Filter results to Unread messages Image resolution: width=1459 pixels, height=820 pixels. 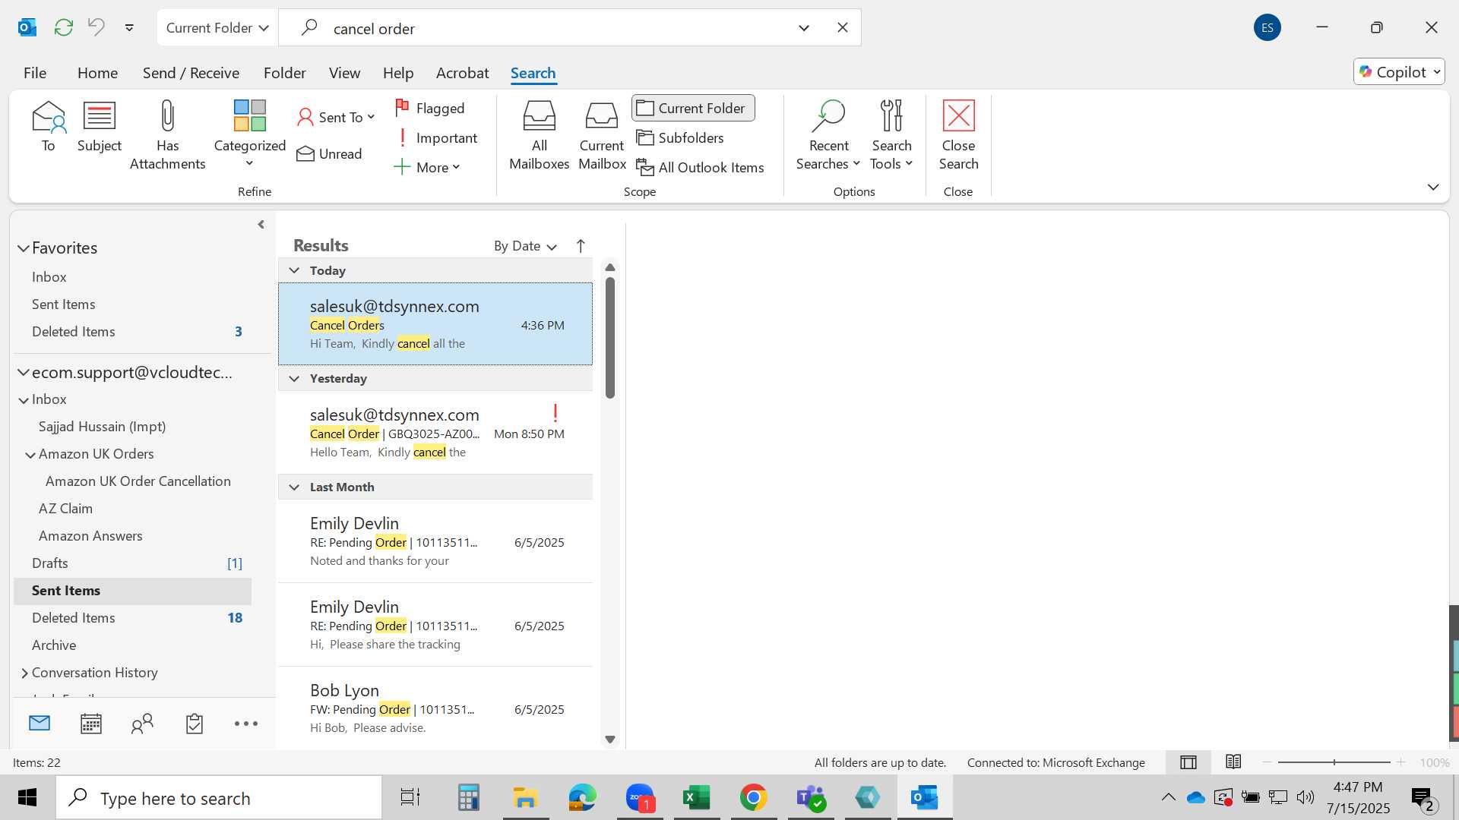[x=329, y=153]
